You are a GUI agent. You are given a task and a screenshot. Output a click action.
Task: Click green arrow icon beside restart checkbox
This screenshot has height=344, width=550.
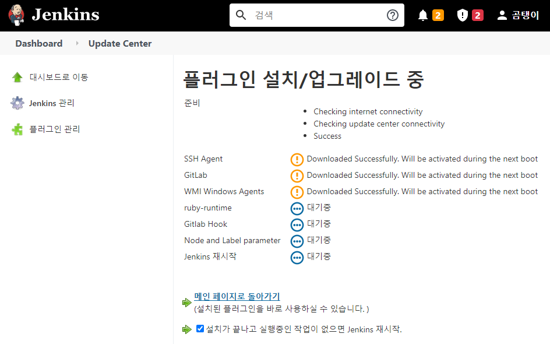pyautogui.click(x=186, y=329)
